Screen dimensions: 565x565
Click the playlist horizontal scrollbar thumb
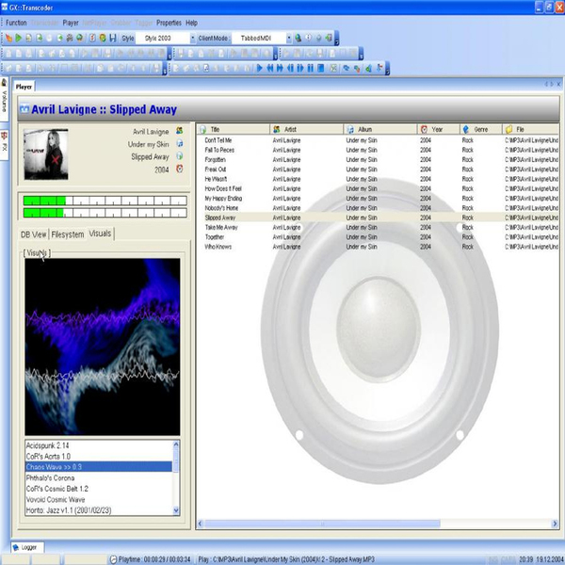tap(322, 524)
